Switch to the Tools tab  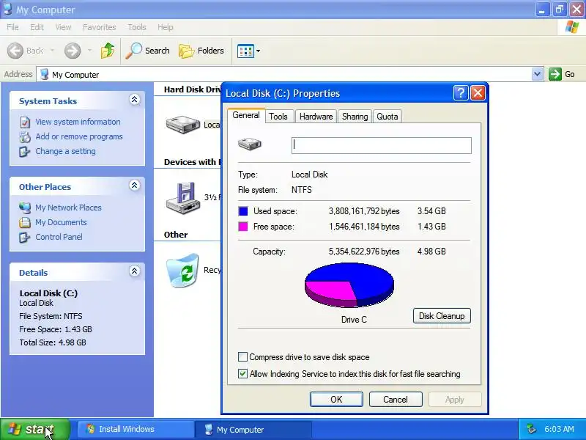pos(278,117)
